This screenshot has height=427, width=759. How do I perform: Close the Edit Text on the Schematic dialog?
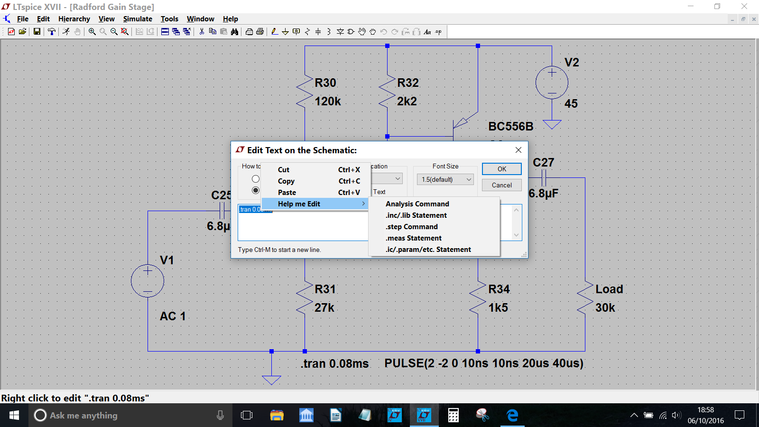(x=518, y=150)
